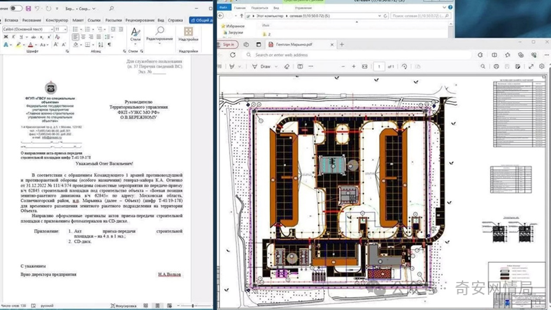Show paragraph marks with pilcrow button
Viewport: 551px width, 310px height.
(x=110, y=45)
